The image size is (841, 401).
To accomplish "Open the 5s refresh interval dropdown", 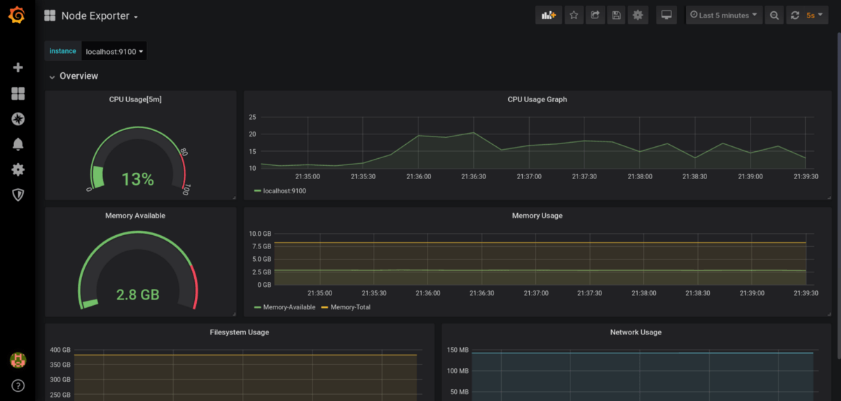I will point(814,15).
